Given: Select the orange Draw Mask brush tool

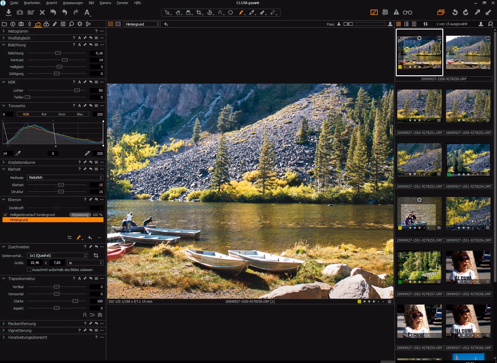Looking at the screenshot, I should click(241, 13).
